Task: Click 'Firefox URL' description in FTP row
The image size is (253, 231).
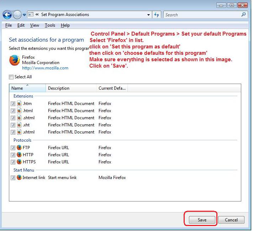Action: pos(58,148)
